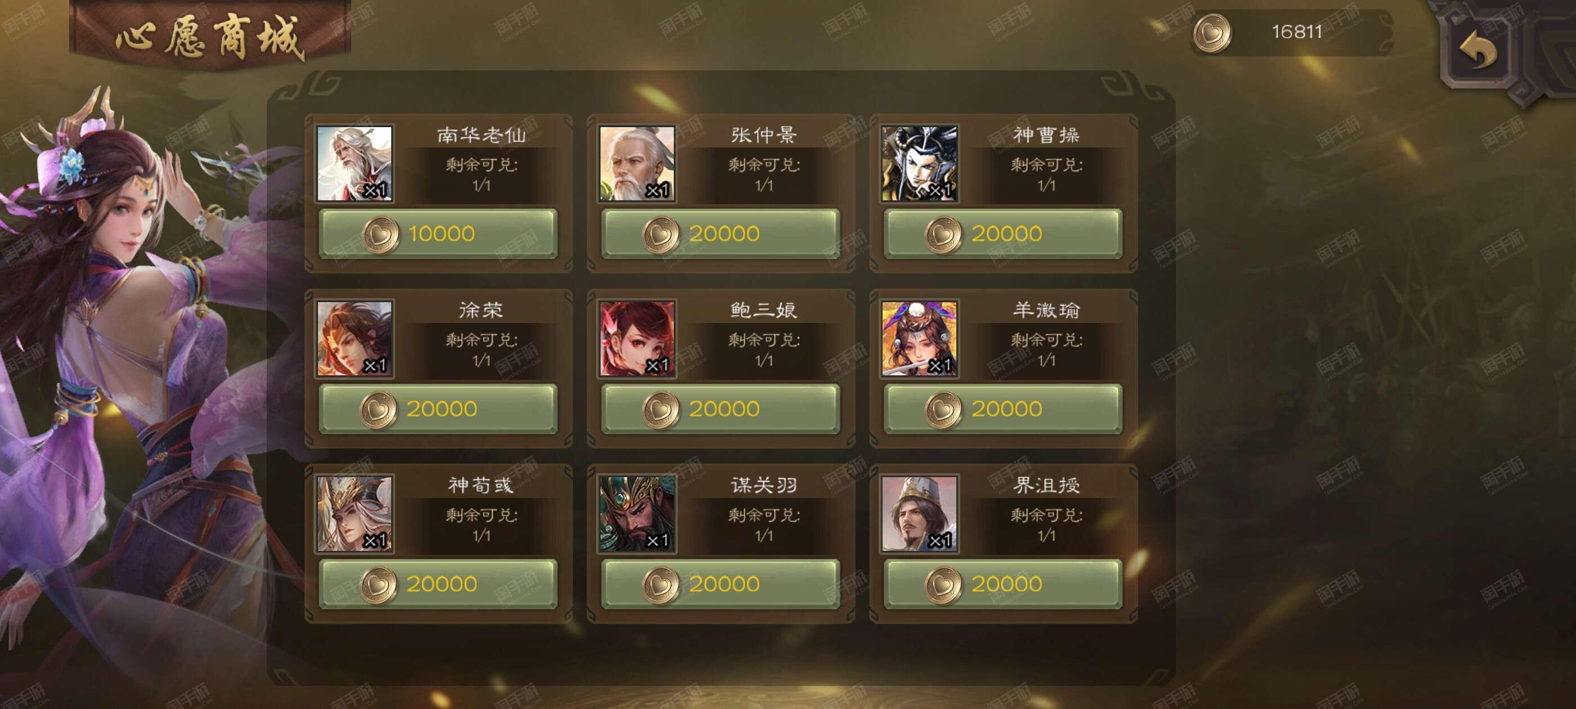This screenshot has height=709, width=1576.
Task: Purchase 神曹操 for 20000 coins
Action: (x=1004, y=234)
